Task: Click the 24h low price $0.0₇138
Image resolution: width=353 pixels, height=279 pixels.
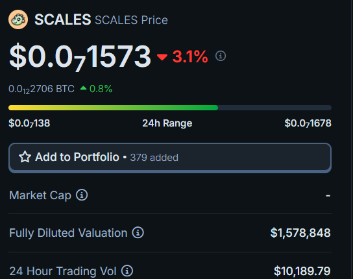Action: tap(29, 123)
